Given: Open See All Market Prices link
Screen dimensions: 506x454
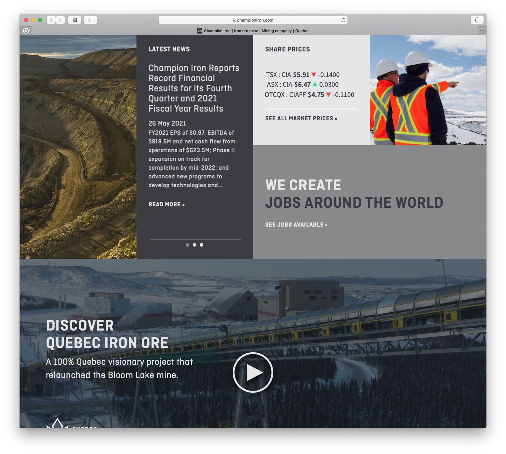Looking at the screenshot, I should tap(301, 118).
